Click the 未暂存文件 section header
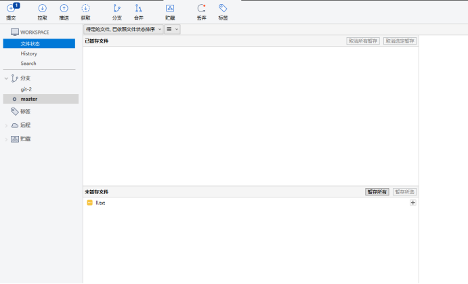The width and height of the screenshot is (468, 284). [97, 191]
